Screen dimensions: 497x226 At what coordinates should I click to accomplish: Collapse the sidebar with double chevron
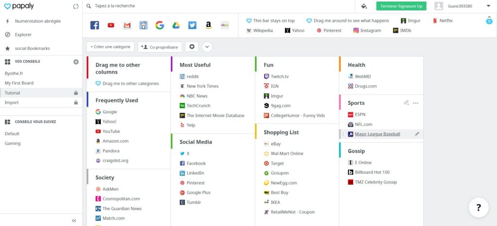pos(74,221)
